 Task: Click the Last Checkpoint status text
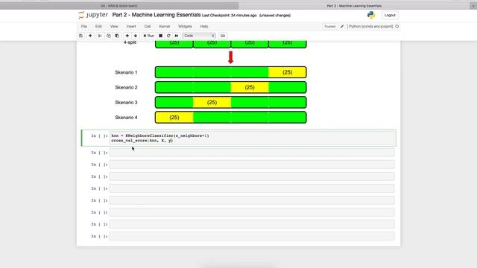click(x=230, y=16)
